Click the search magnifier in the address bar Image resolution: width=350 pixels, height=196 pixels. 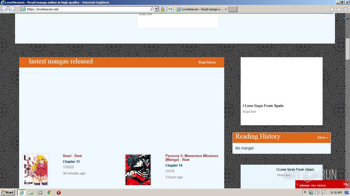tap(152, 9)
